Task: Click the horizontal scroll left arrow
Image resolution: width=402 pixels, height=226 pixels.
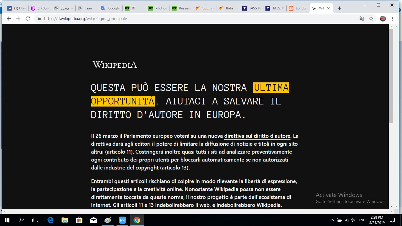Action: [x=5, y=211]
